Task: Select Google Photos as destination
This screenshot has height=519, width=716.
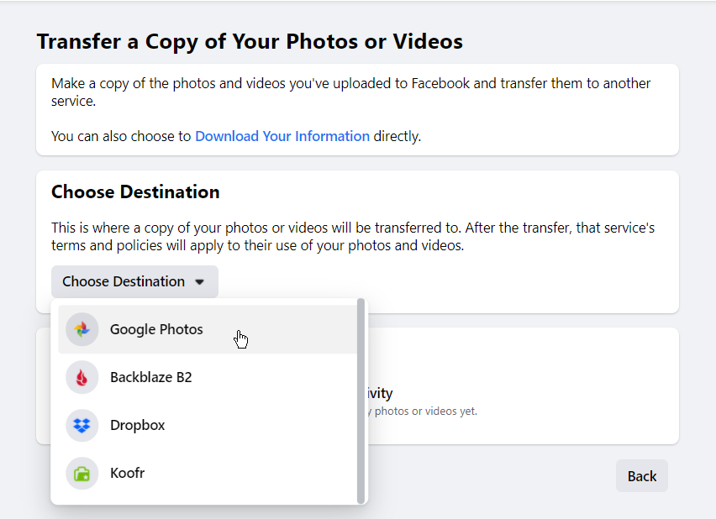Action: [x=208, y=329]
